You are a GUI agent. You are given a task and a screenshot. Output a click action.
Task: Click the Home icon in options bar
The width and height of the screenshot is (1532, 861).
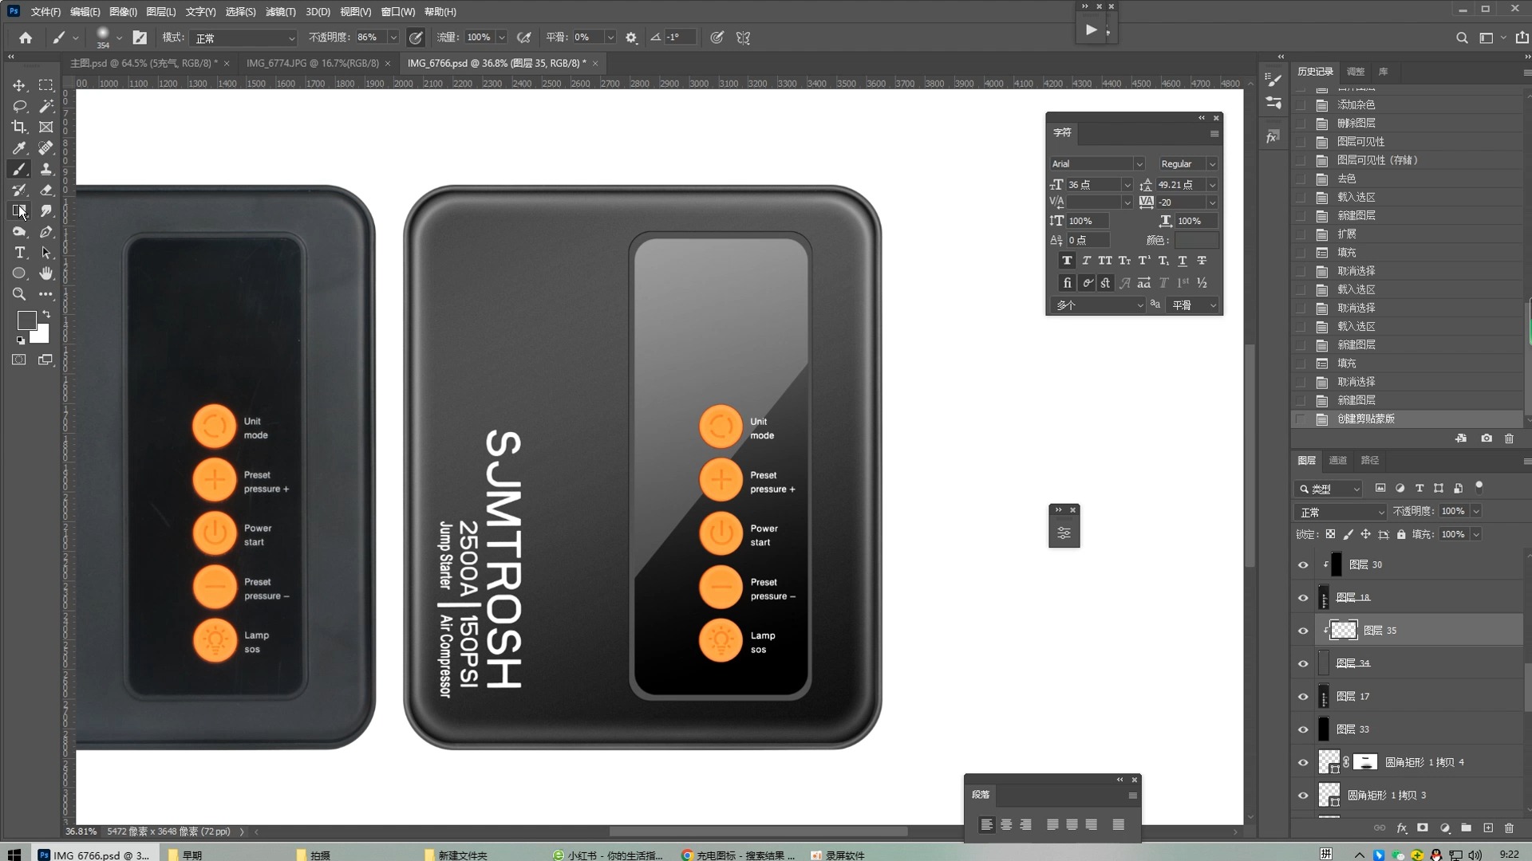26,37
